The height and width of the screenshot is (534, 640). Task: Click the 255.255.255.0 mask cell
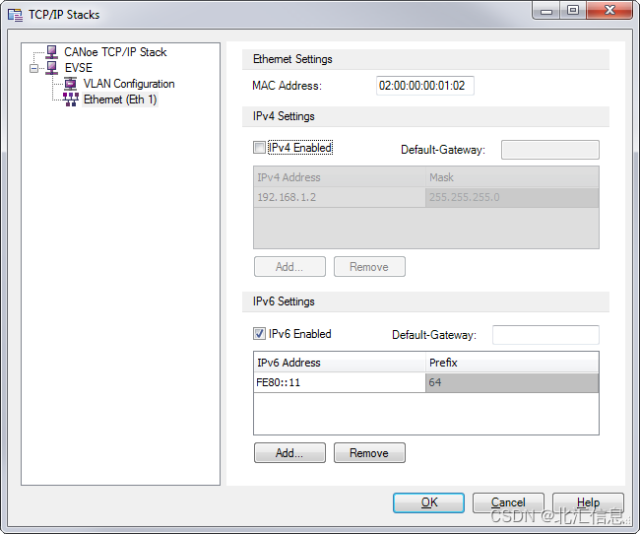[512, 197]
